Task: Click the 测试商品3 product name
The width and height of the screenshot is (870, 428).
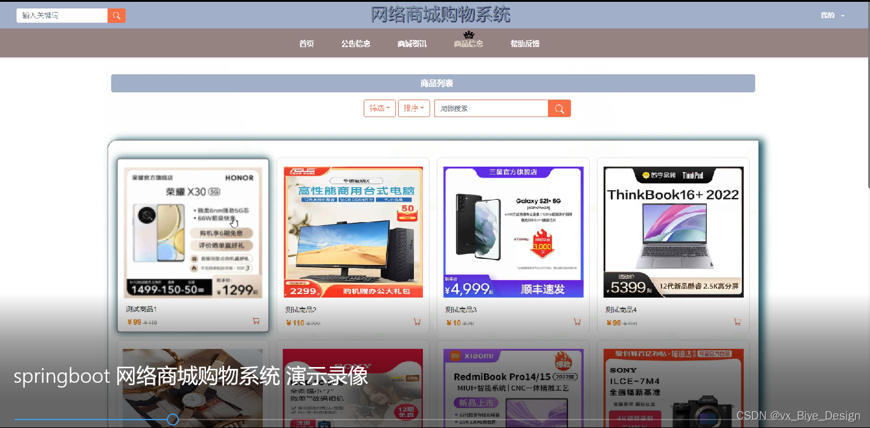Action: tap(461, 309)
